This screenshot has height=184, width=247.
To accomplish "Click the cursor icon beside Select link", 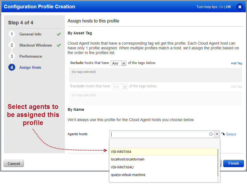I will [223, 134].
